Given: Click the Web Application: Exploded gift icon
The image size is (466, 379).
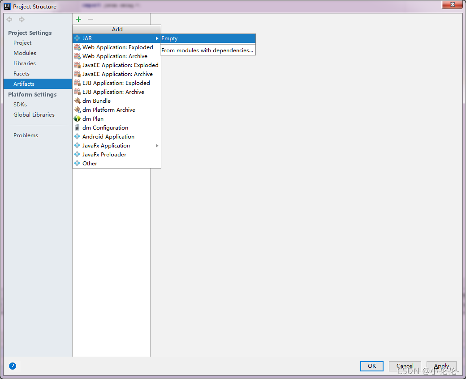Looking at the screenshot, I should click(x=77, y=47).
